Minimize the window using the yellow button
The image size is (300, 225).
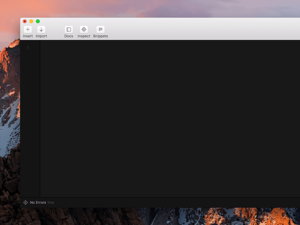point(30,21)
